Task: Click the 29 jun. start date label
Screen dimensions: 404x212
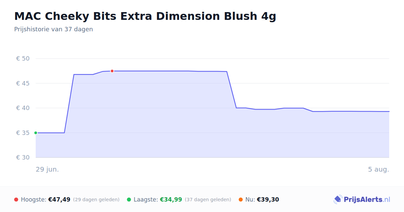Action: [47, 169]
